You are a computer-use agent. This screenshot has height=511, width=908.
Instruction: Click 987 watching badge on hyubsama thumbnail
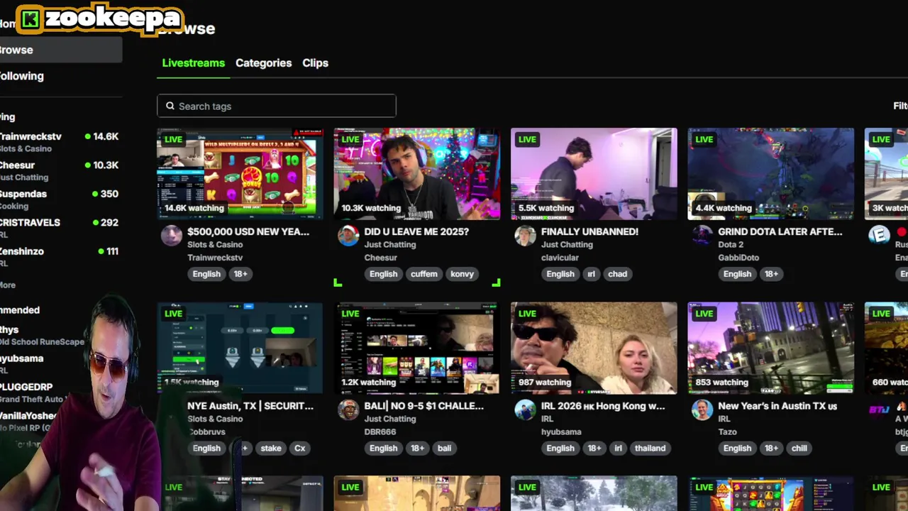tap(544, 382)
